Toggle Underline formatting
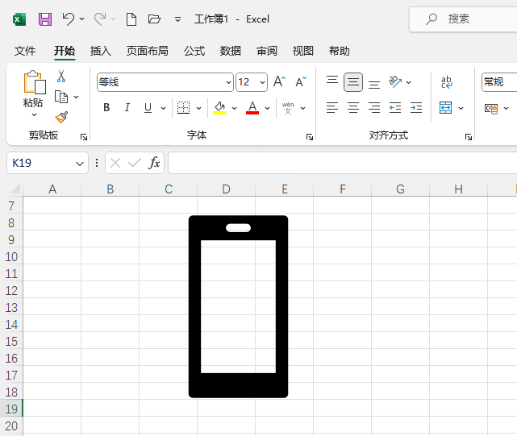Image resolution: width=517 pixels, height=436 pixels. pos(148,107)
